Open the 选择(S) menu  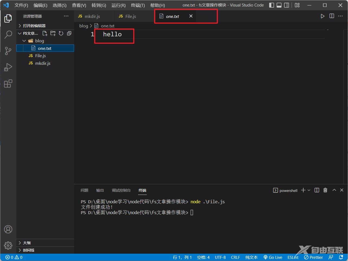tap(59, 5)
